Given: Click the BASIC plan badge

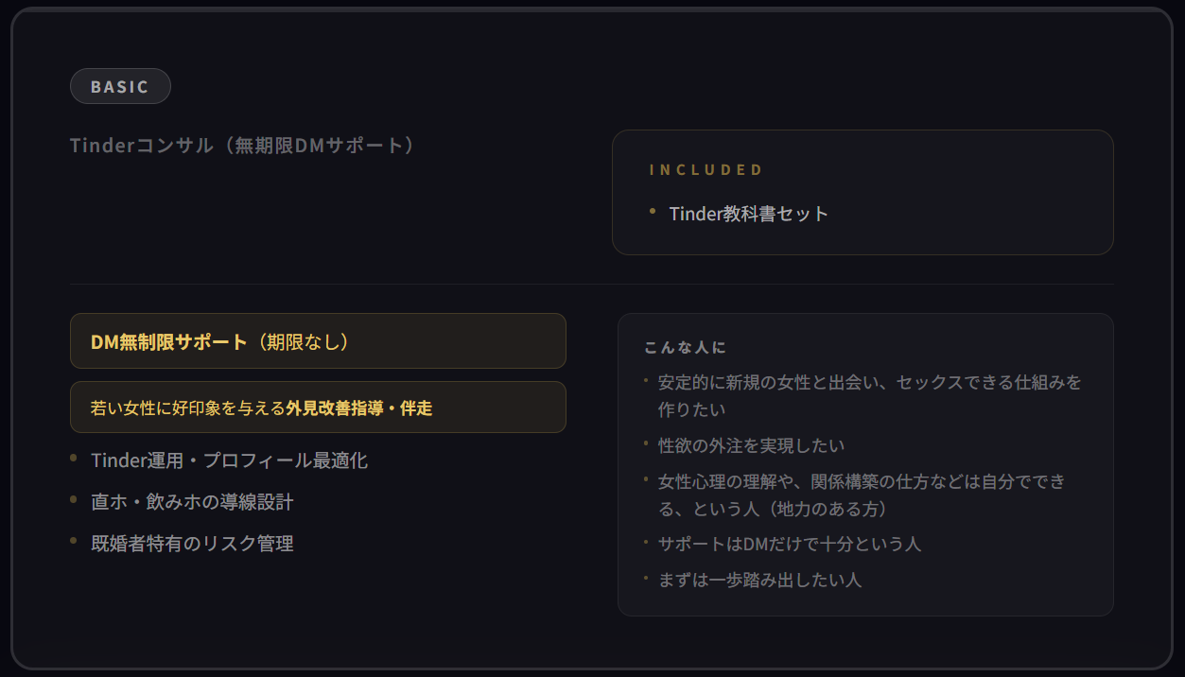Looking at the screenshot, I should pyautogui.click(x=120, y=86).
